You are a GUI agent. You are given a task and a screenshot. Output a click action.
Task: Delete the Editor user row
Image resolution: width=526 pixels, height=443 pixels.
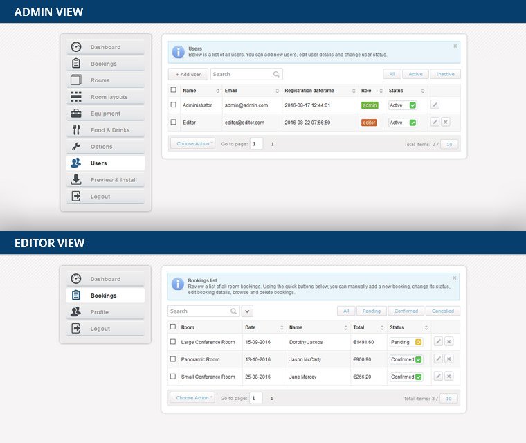[446, 122]
